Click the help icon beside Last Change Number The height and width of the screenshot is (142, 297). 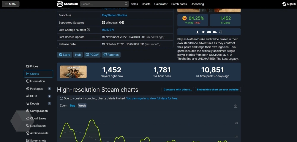(x=88, y=30)
